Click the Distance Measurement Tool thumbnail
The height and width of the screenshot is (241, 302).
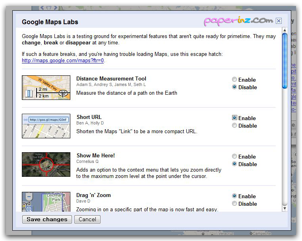[46, 88]
